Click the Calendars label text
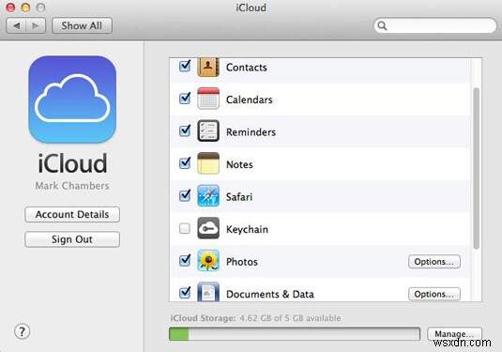Viewport: 502px width, 352px height. click(249, 99)
